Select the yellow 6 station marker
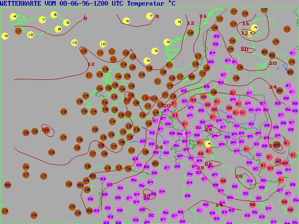 126,21
